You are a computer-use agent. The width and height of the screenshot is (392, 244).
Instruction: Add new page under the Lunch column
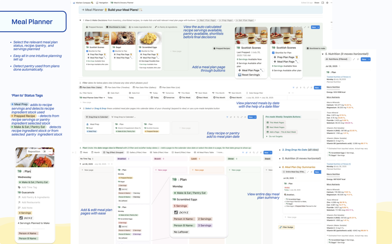[x=198, y=170]
